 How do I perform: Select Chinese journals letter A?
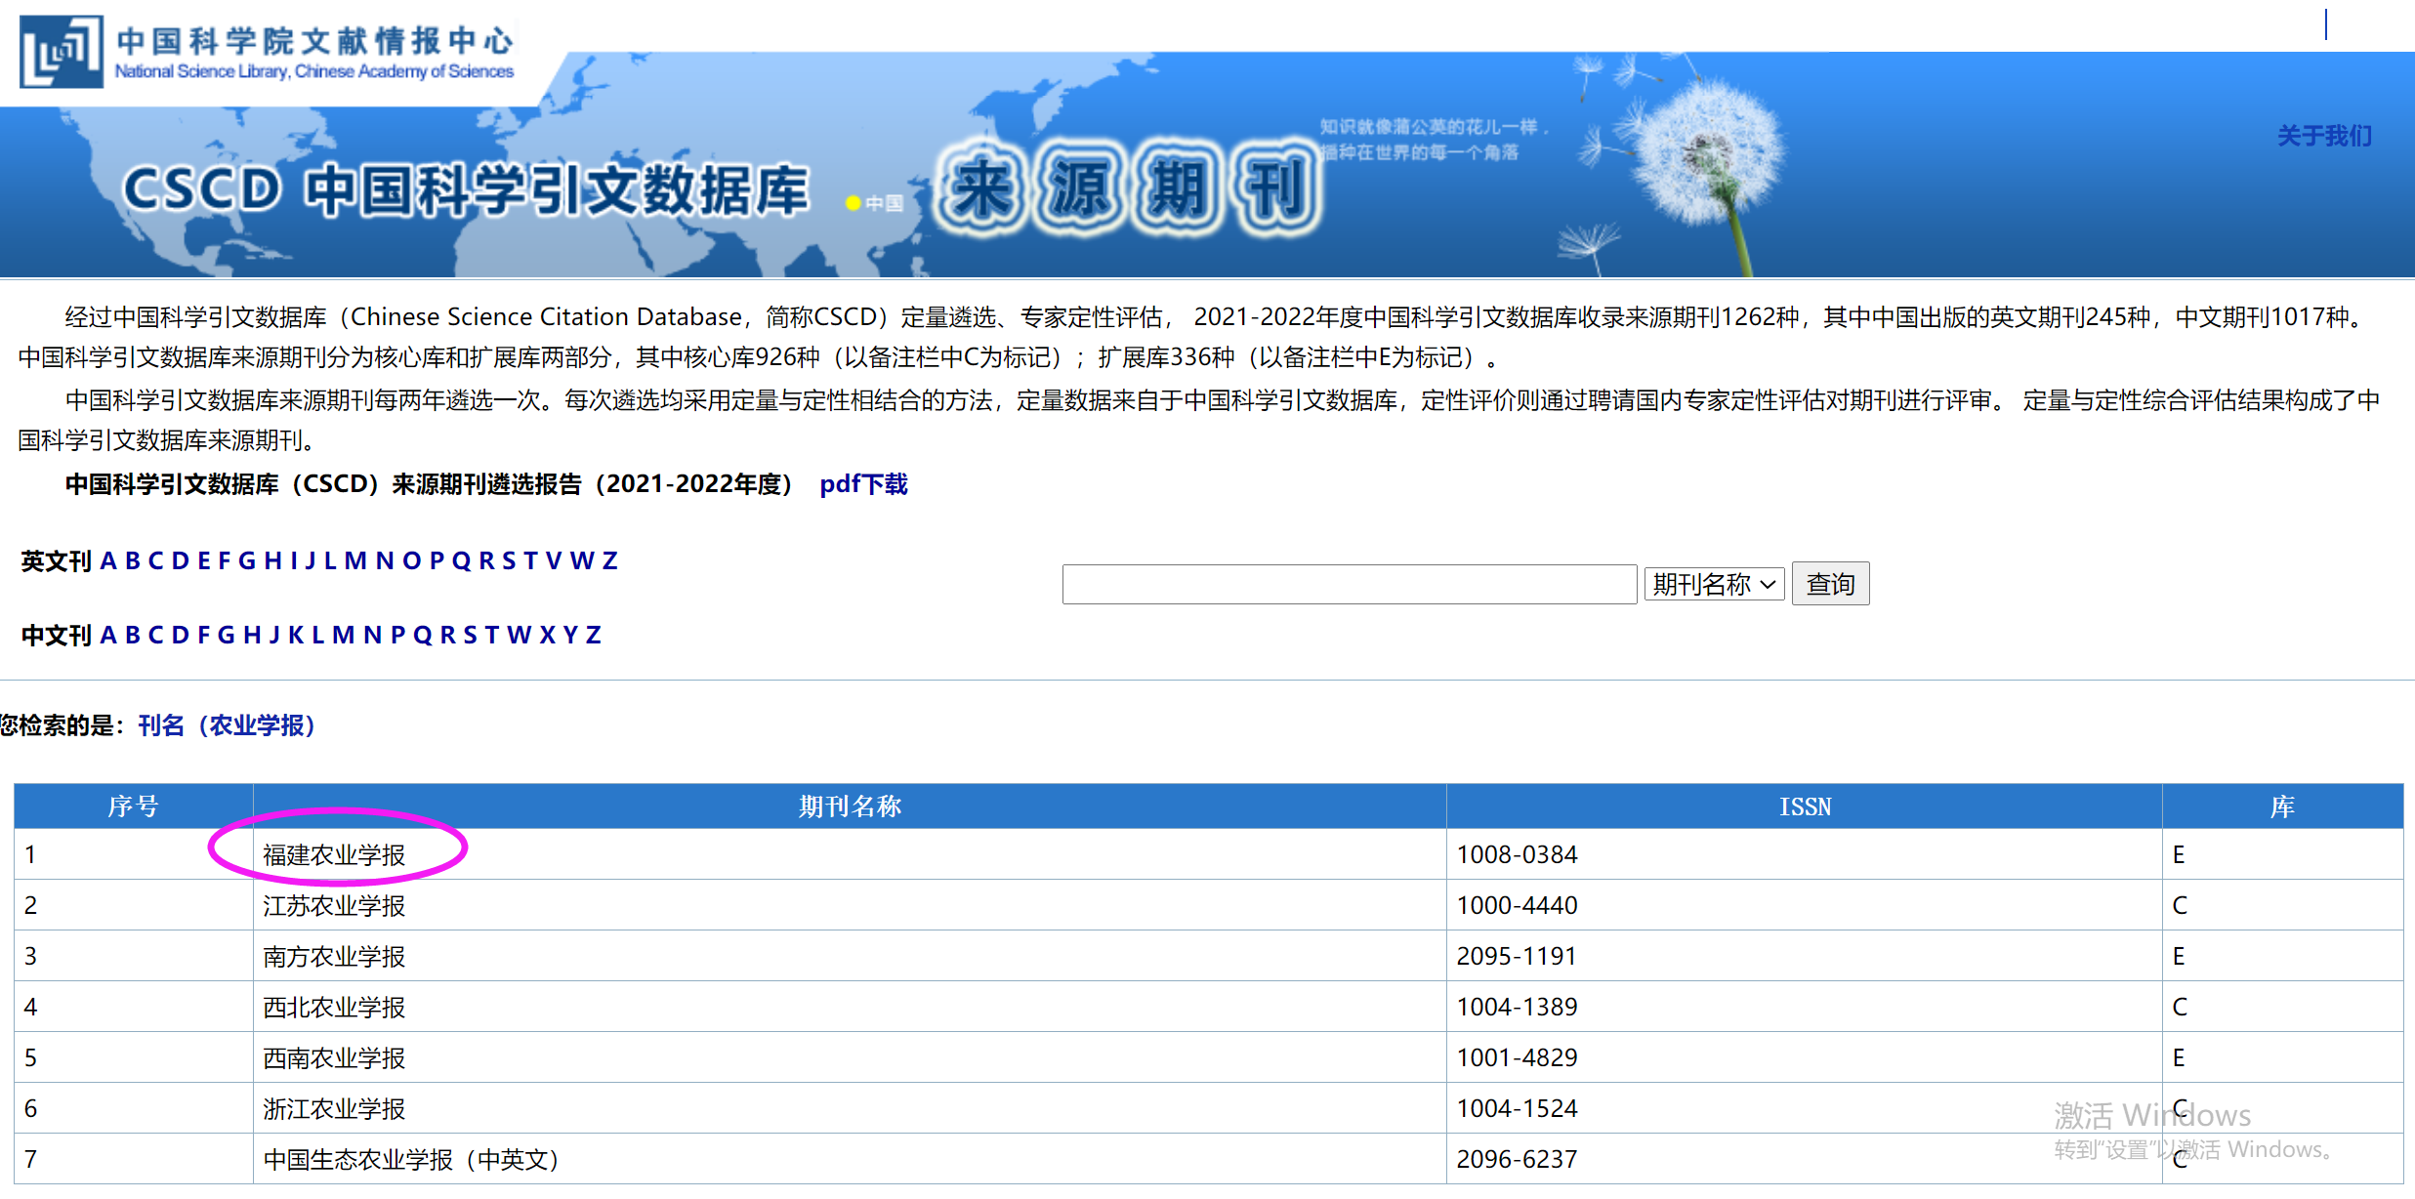tap(108, 635)
